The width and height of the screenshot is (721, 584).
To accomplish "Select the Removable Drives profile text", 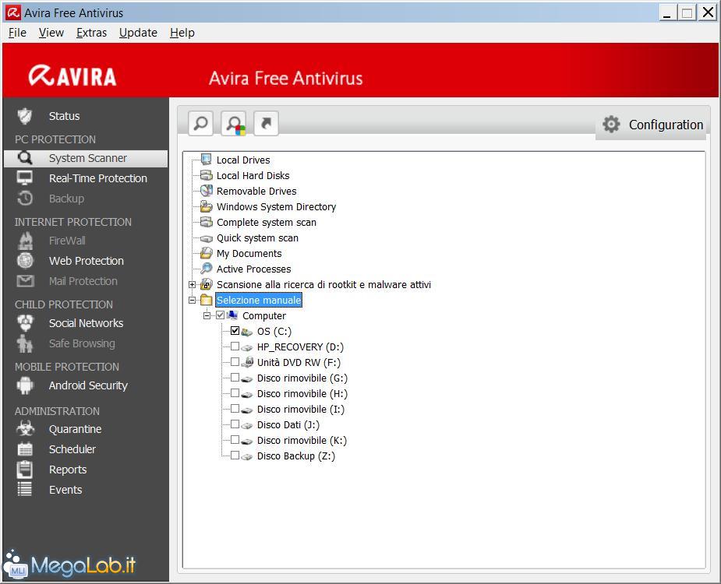I will click(x=256, y=191).
